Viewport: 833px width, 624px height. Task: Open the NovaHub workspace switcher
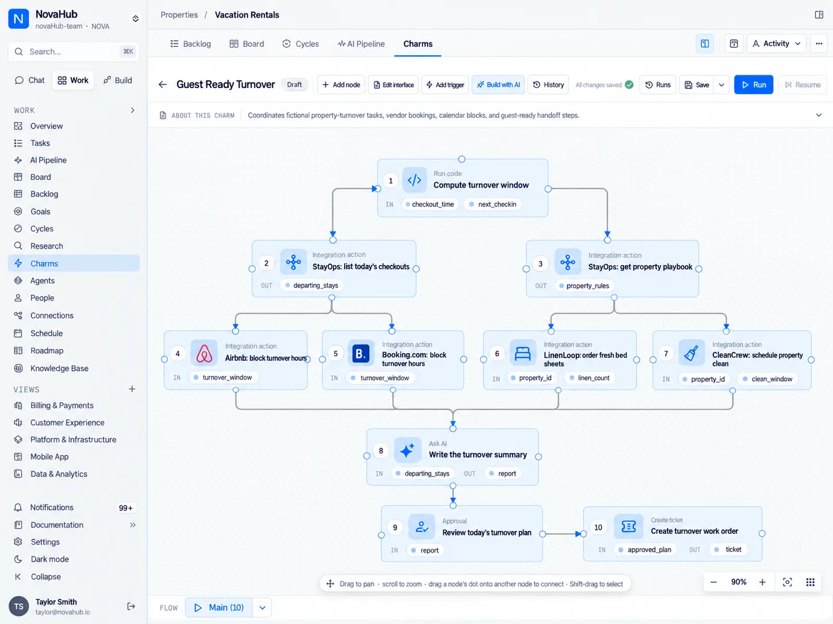point(136,19)
